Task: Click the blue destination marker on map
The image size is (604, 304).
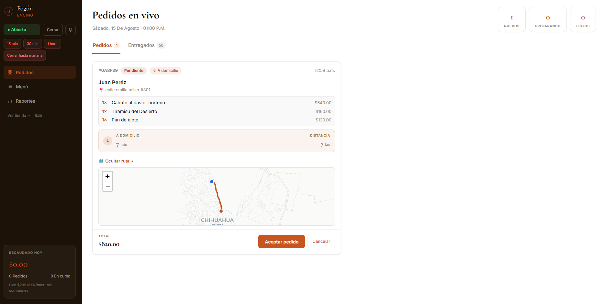Action: [x=212, y=182]
